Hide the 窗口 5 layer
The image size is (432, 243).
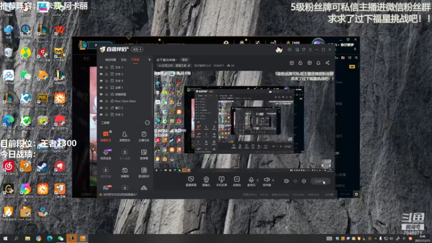(101, 107)
